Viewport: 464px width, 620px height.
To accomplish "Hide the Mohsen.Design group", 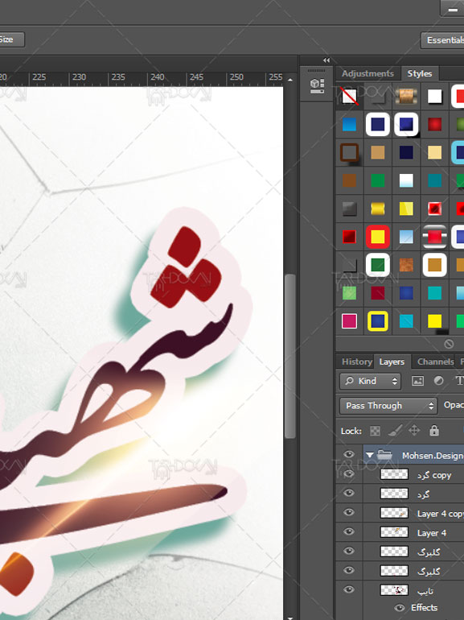I will point(349,455).
